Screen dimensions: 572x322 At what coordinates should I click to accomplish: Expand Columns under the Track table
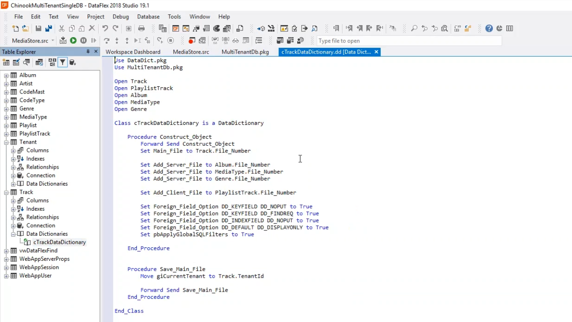[x=13, y=201]
